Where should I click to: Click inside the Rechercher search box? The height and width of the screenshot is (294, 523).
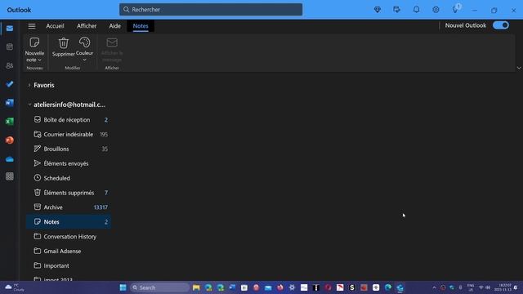click(x=211, y=10)
